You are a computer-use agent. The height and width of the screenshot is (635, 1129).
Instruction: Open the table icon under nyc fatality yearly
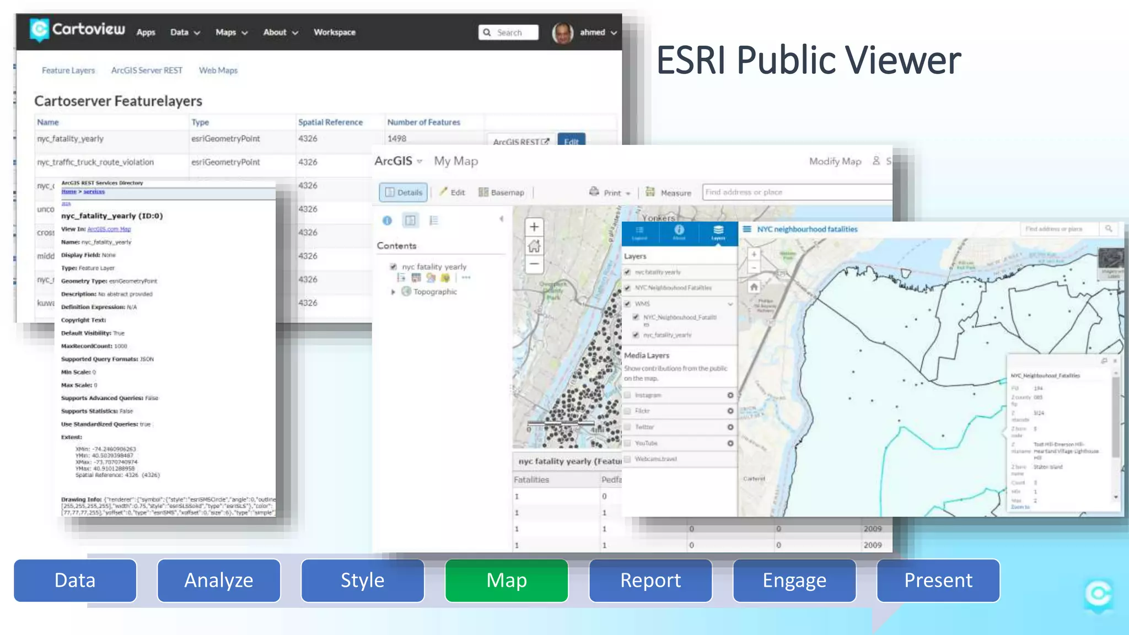pyautogui.click(x=416, y=278)
